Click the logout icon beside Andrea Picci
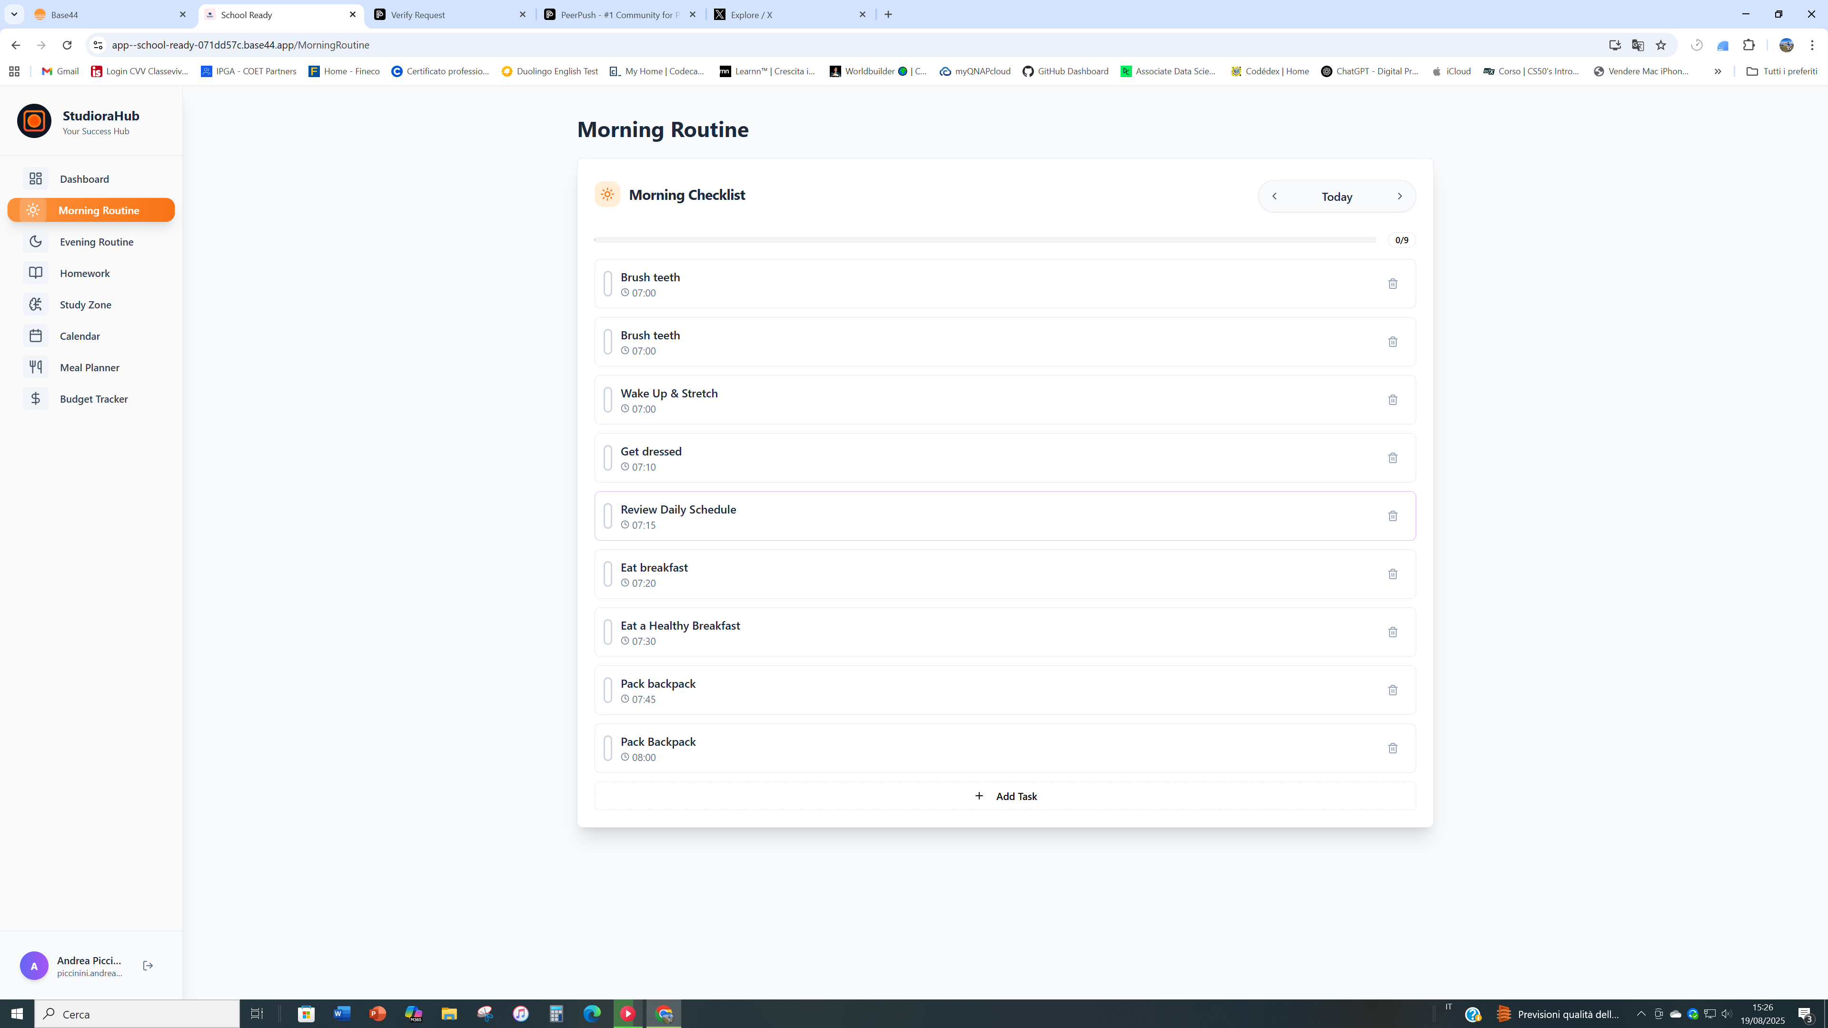 (x=148, y=966)
